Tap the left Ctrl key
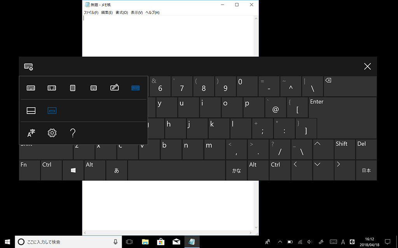Image resolution: width=398 pixels, height=248 pixels. tap(51, 170)
